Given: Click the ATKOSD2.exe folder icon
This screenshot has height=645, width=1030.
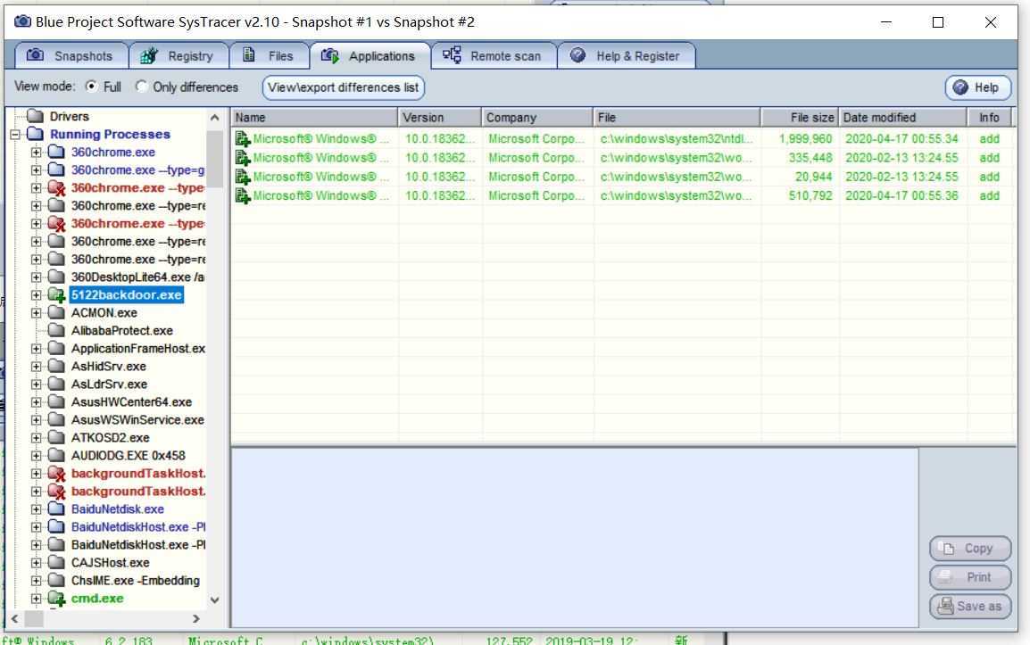Looking at the screenshot, I should 56,437.
